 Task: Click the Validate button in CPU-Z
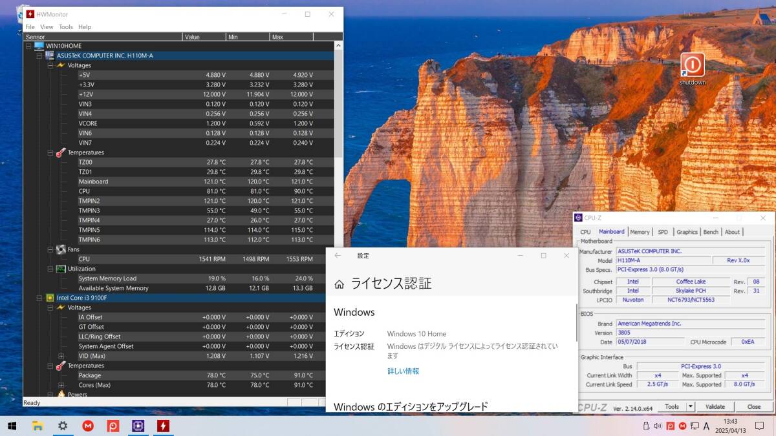point(715,407)
